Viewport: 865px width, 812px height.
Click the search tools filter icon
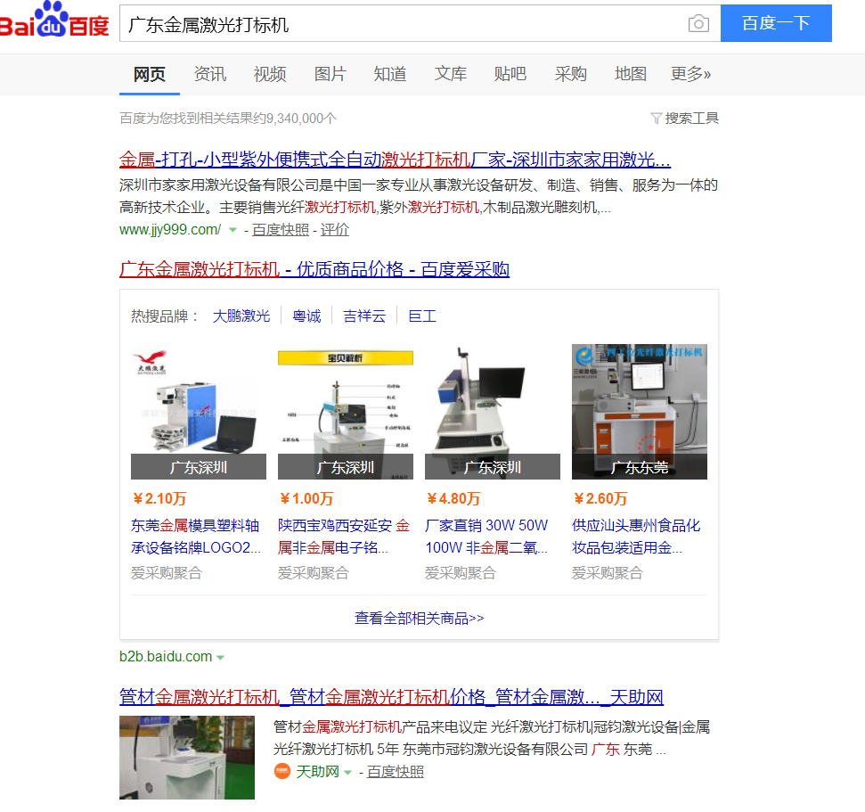[x=656, y=119]
